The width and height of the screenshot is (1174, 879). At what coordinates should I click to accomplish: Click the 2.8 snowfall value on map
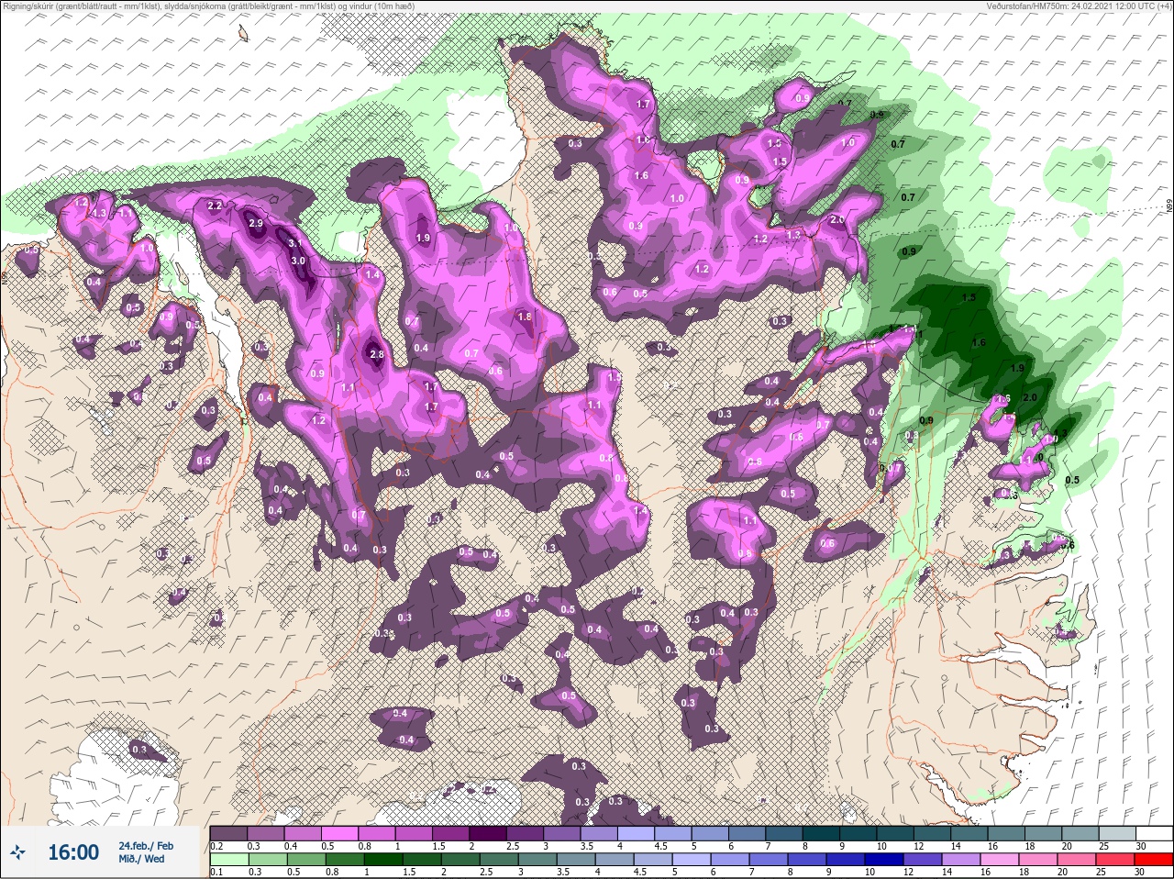(375, 354)
